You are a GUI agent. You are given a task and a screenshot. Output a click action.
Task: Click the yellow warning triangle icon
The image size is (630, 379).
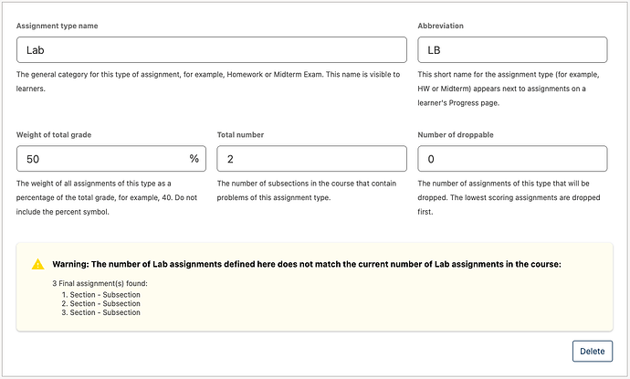pyautogui.click(x=37, y=264)
